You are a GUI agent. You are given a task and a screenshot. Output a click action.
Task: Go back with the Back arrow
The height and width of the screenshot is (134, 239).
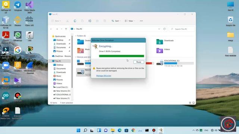click(51, 29)
